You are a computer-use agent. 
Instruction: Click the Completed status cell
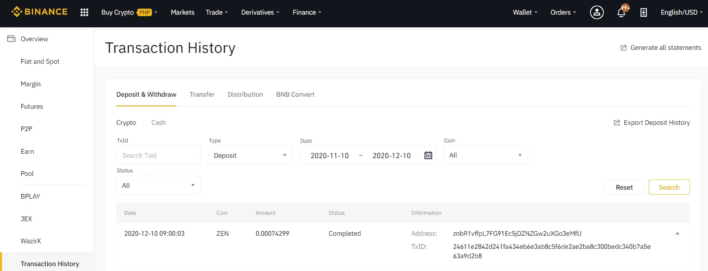[344, 234]
